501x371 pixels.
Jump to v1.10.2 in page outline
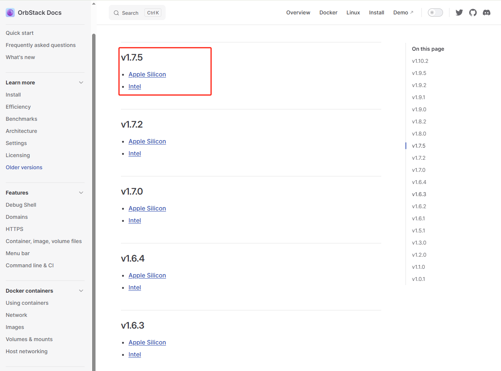coord(420,61)
